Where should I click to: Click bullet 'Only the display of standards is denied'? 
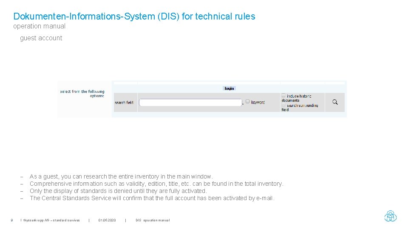point(119,191)
